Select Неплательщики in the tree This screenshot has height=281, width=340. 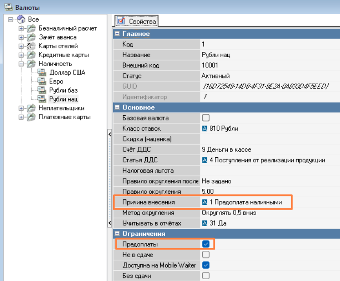[x=61, y=108]
